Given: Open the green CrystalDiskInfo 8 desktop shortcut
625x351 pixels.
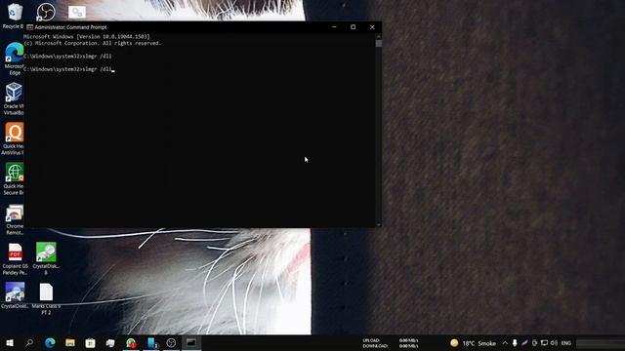Looking at the screenshot, I should click(46, 258).
